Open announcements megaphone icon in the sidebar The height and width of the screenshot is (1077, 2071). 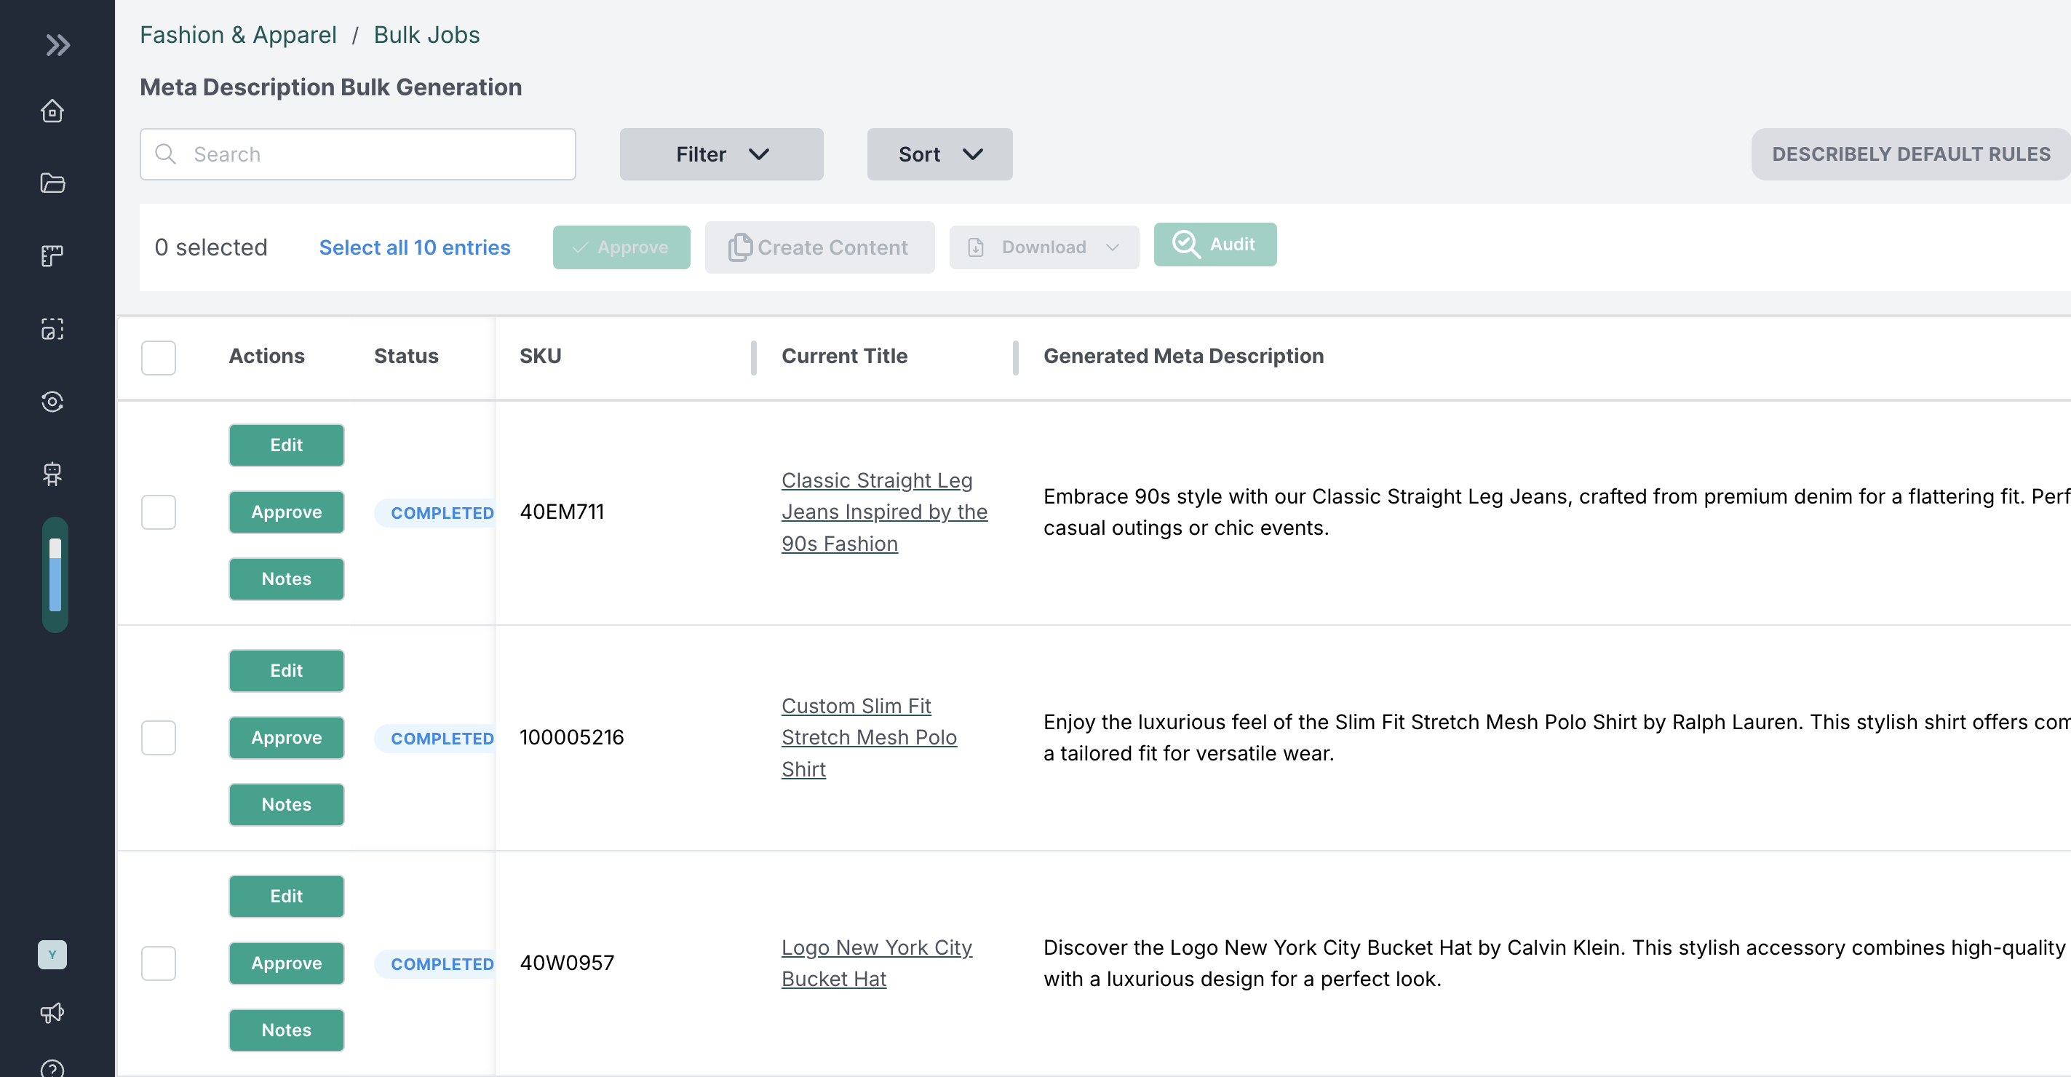point(52,1013)
